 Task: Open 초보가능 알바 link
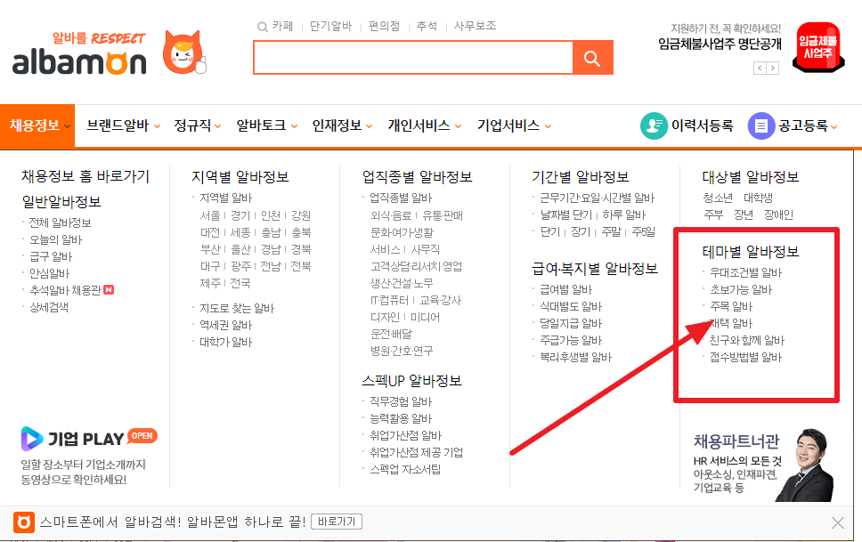click(741, 290)
